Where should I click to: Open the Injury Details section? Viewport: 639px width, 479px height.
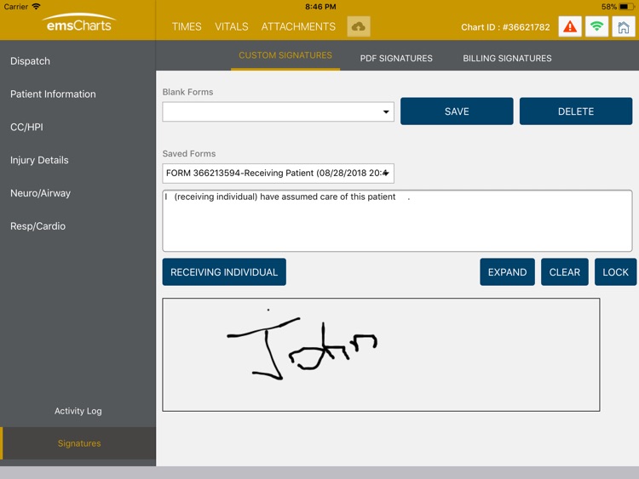pos(39,160)
